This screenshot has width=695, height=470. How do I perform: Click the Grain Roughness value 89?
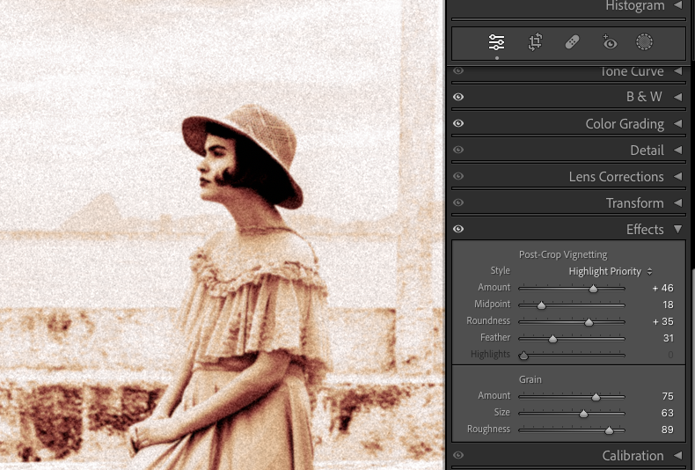coord(666,430)
